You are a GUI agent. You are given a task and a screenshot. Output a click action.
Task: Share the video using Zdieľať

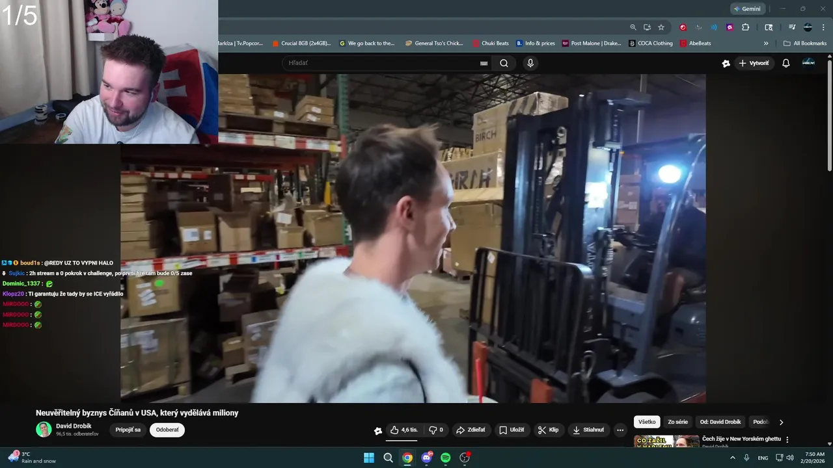click(x=471, y=430)
